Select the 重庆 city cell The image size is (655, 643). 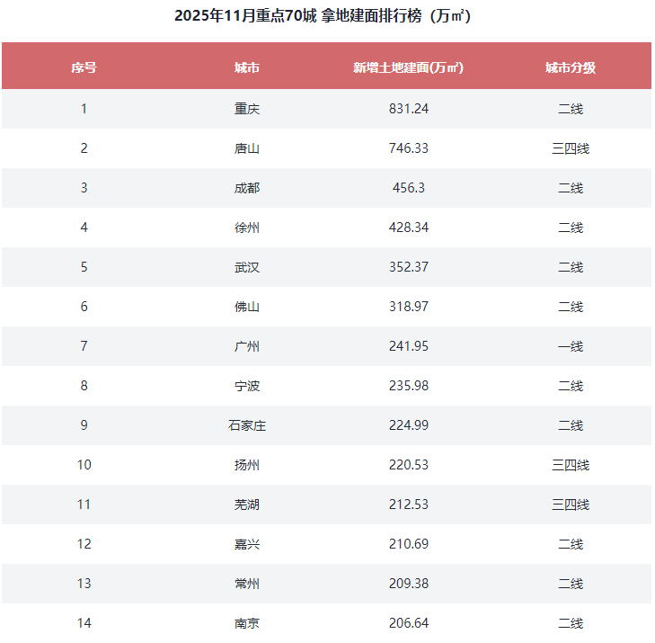[247, 109]
